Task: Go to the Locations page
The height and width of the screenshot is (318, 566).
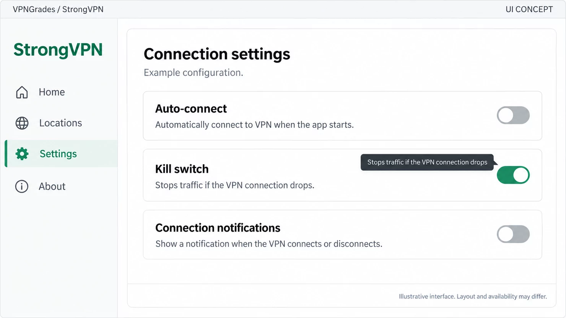Action: pyautogui.click(x=60, y=123)
